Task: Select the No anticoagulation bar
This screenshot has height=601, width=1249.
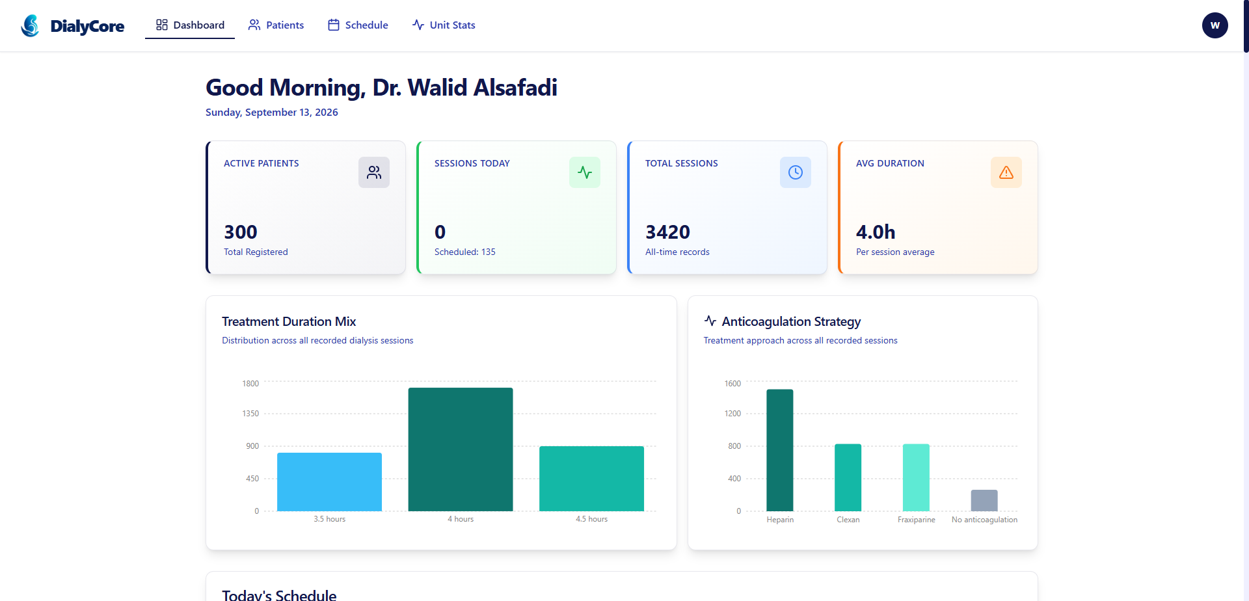Action: [x=984, y=500]
